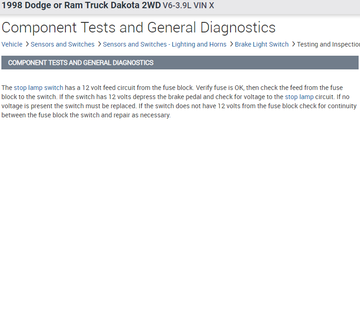The image size is (360, 331).
Task: Open Sensors and Switches - Lighting and Horns
Action: (x=165, y=44)
